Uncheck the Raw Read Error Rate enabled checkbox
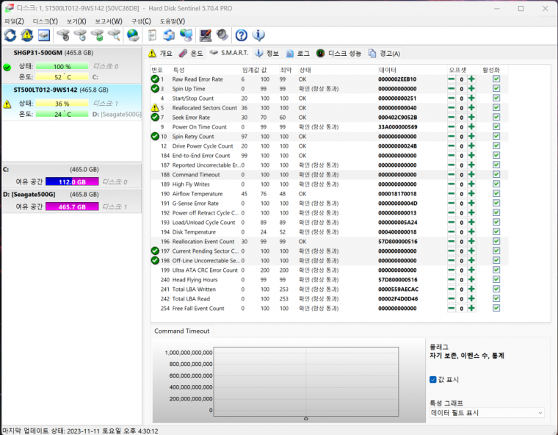 pyautogui.click(x=496, y=79)
